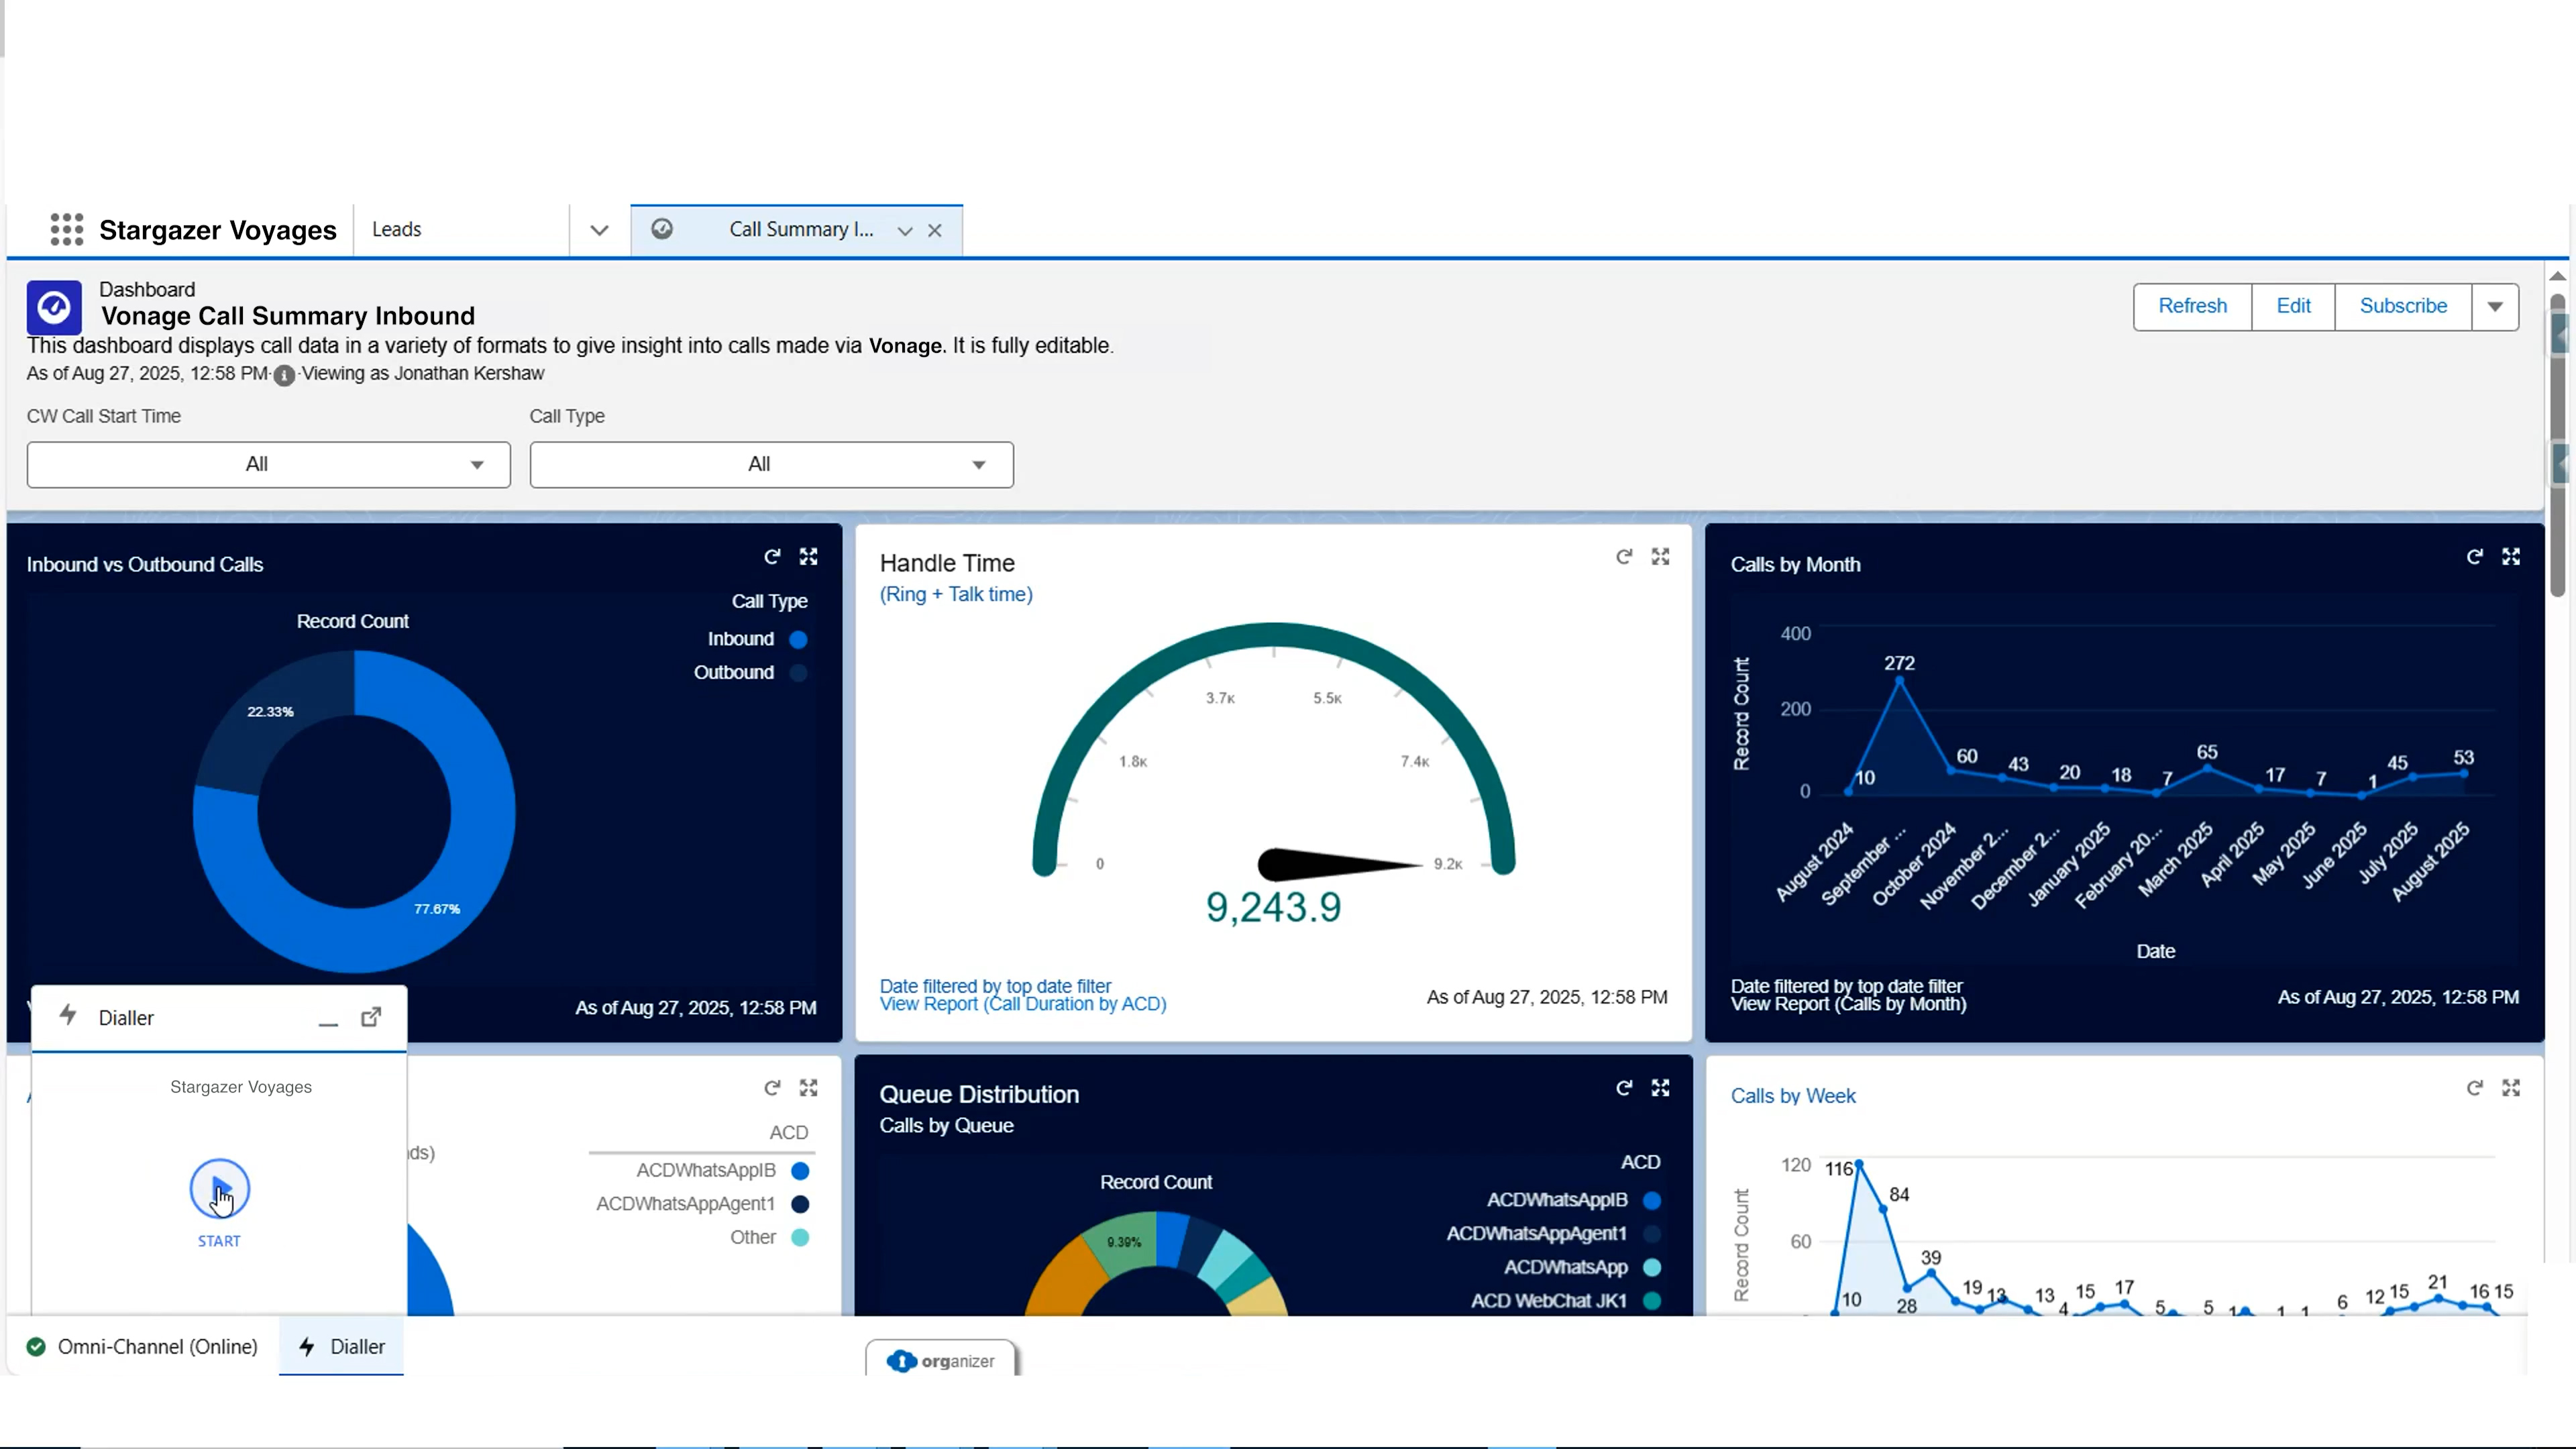Screen dimensions: 2576x1449
Task: Open the CW Call Start Time filter dropdown
Action: (268, 465)
